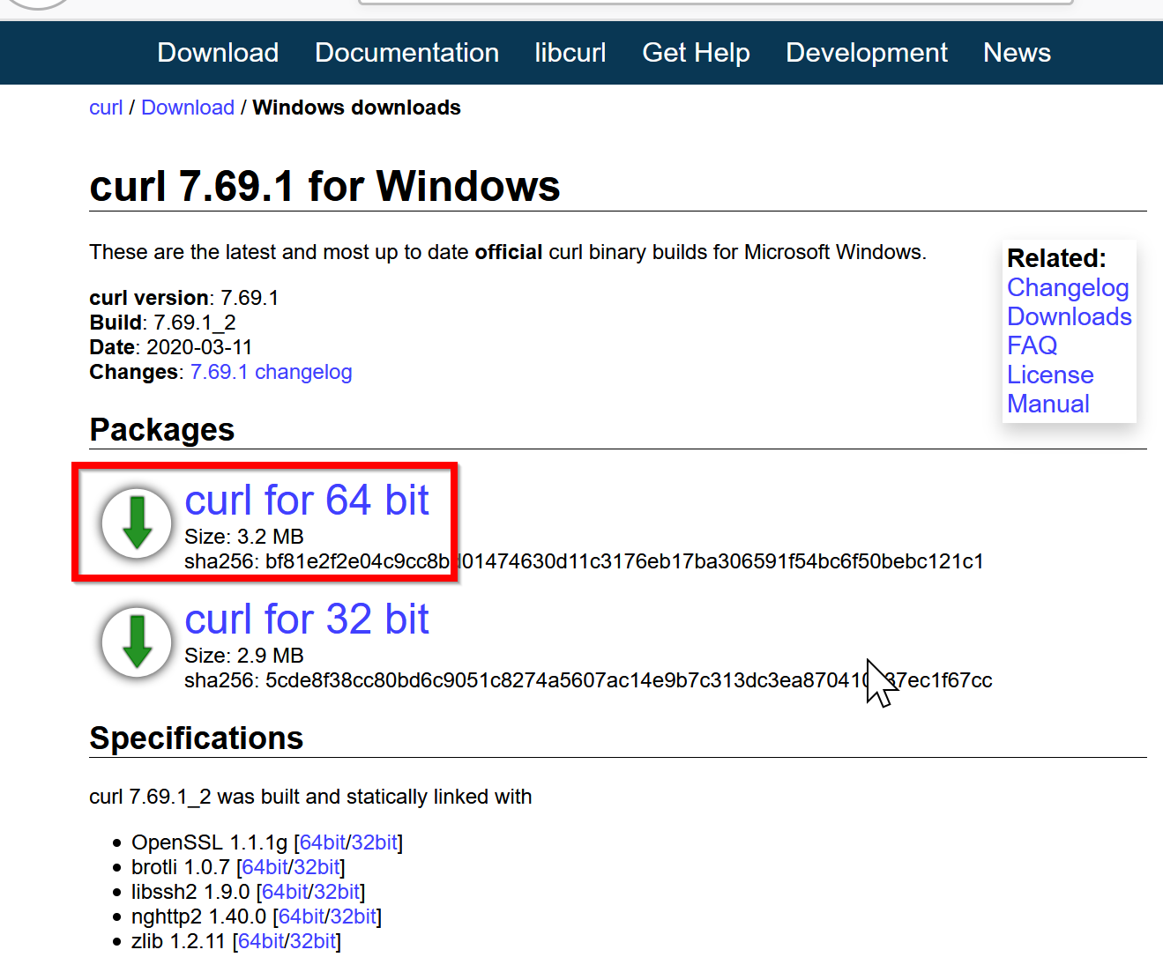Image resolution: width=1163 pixels, height=972 pixels.
Task: Follow the Download breadcrumb link
Action: point(188,108)
